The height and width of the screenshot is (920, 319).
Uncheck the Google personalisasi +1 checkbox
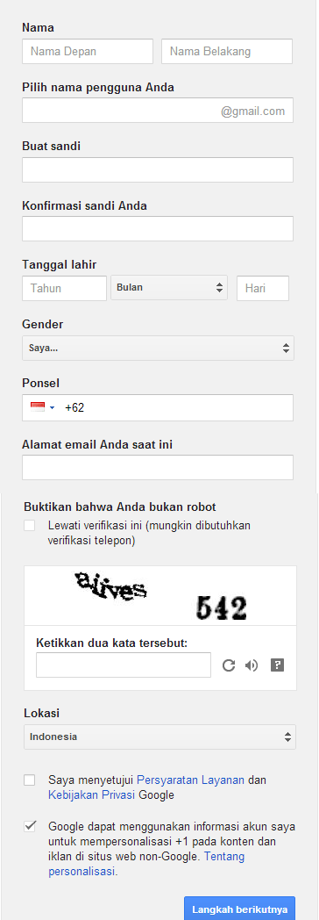(29, 827)
